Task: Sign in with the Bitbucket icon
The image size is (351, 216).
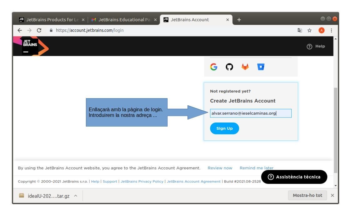Action: [261, 67]
